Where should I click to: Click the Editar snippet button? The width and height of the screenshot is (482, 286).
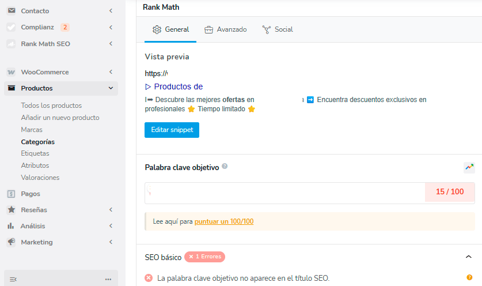click(x=172, y=130)
